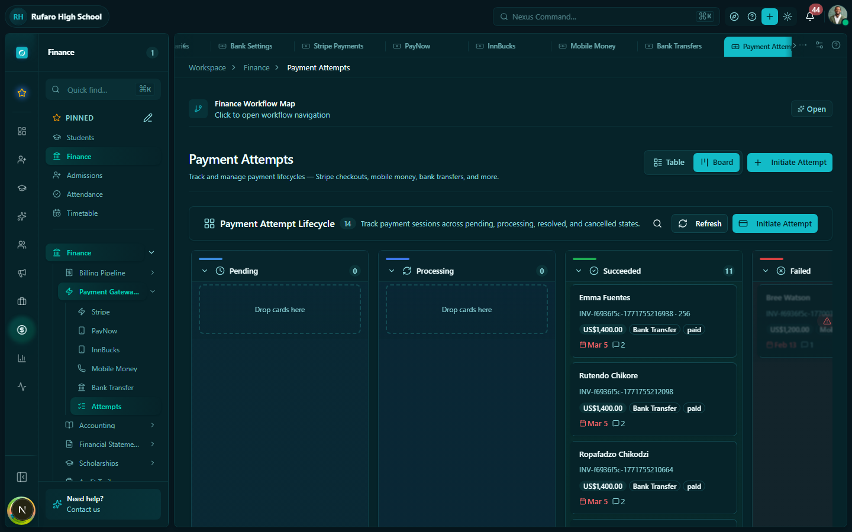
Task: Focus the Nexus Command search field
Action: point(606,17)
